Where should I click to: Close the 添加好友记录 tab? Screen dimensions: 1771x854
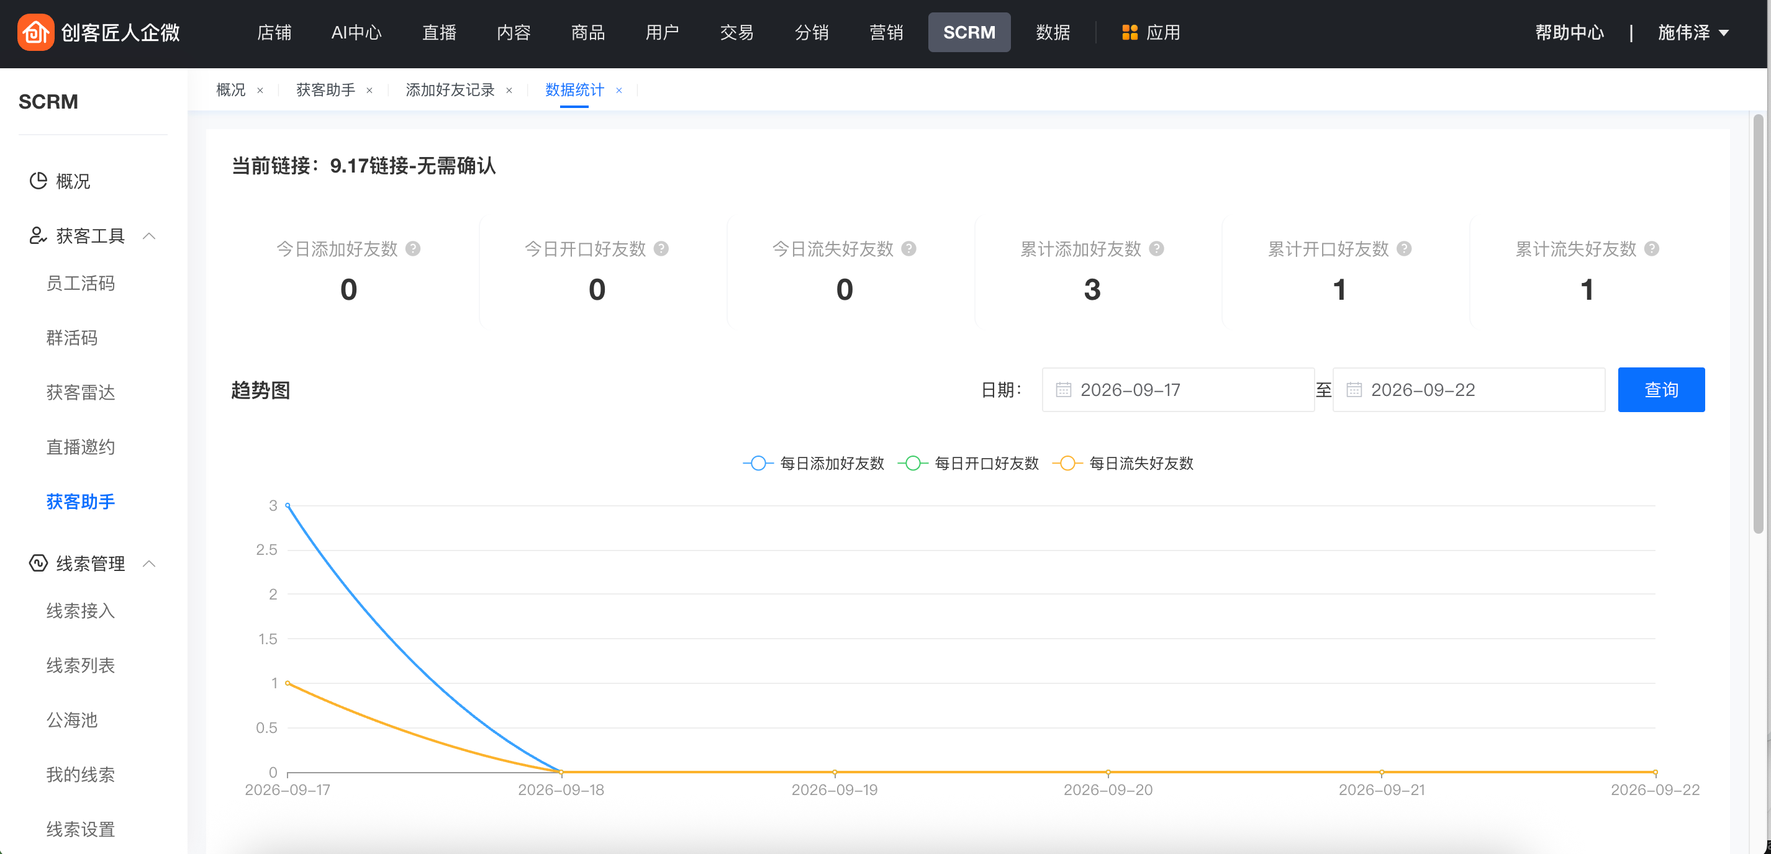(509, 90)
